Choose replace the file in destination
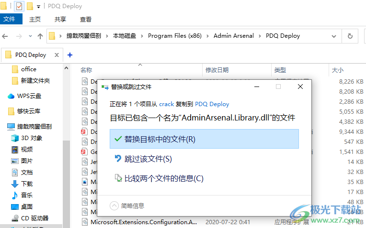This screenshot has height=228, width=366. tap(204, 139)
